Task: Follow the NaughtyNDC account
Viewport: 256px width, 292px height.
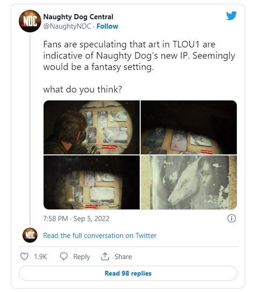Action: (x=107, y=26)
